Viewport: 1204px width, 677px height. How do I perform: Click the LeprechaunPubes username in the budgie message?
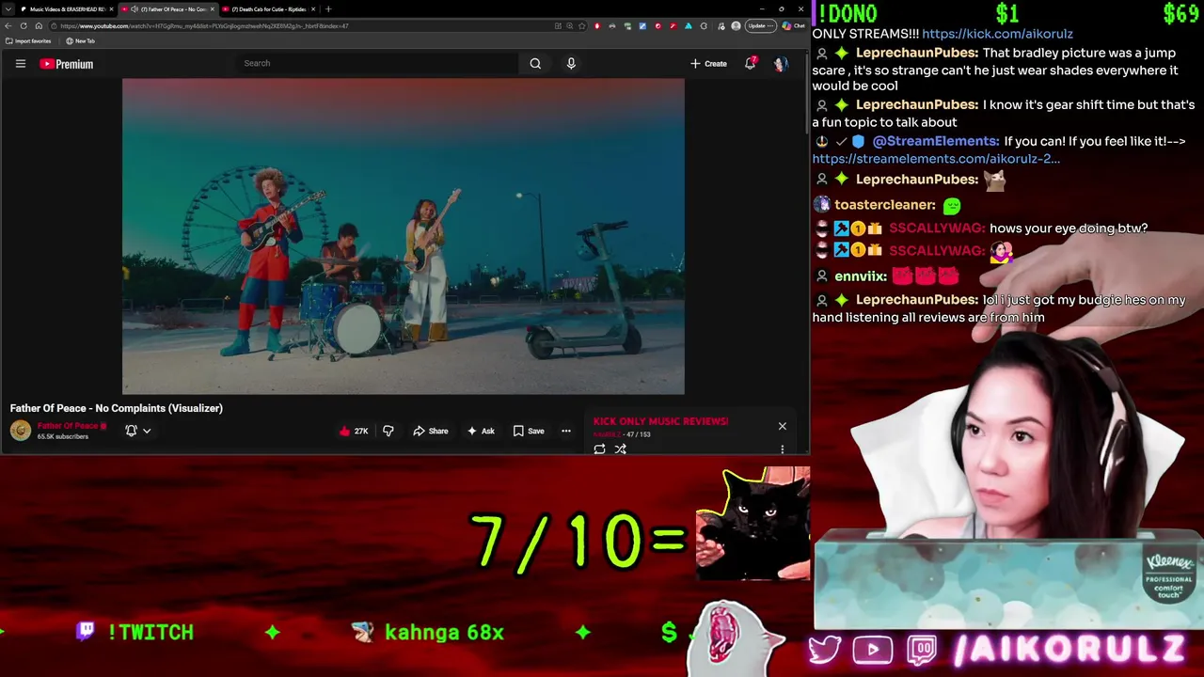click(x=917, y=300)
